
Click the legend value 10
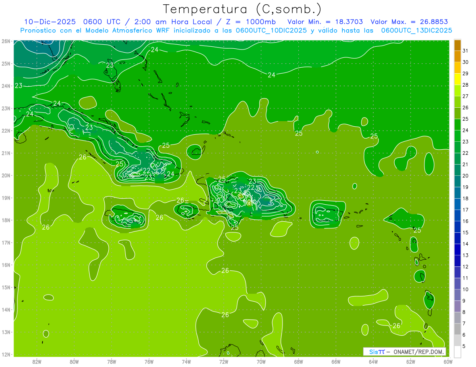[x=465, y=289]
